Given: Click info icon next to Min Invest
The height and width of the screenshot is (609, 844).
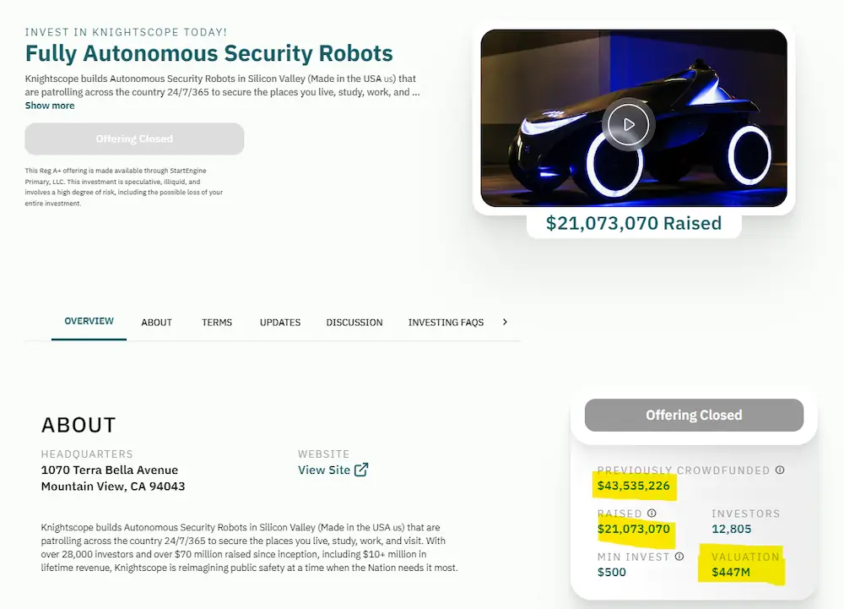Looking at the screenshot, I should (x=679, y=557).
